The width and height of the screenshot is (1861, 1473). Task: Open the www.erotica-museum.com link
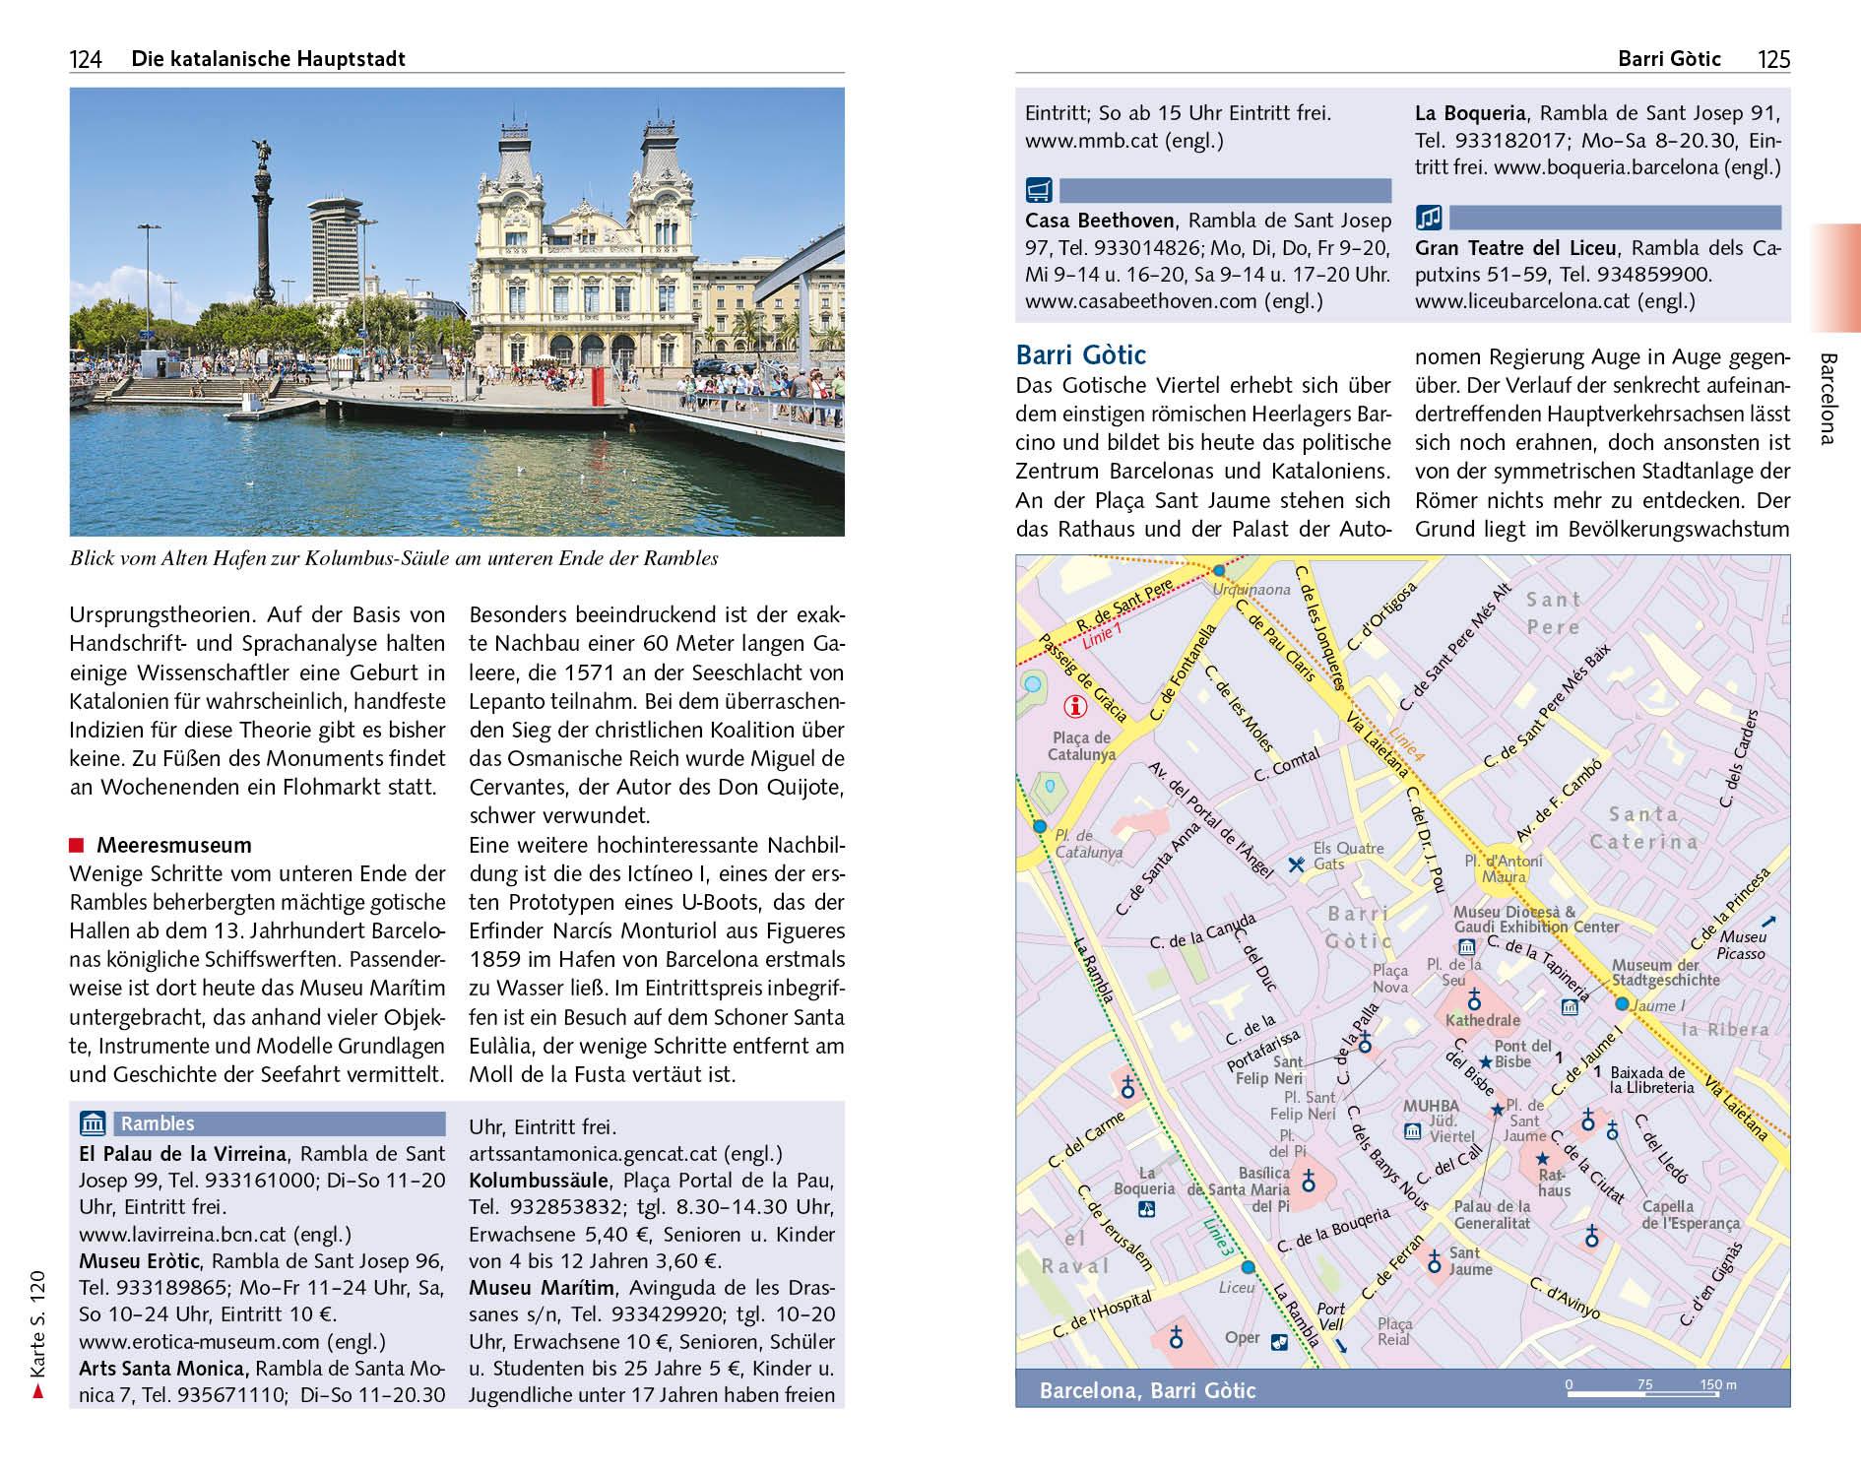(x=199, y=1341)
